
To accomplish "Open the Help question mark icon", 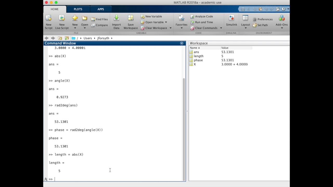I will (284, 9).
